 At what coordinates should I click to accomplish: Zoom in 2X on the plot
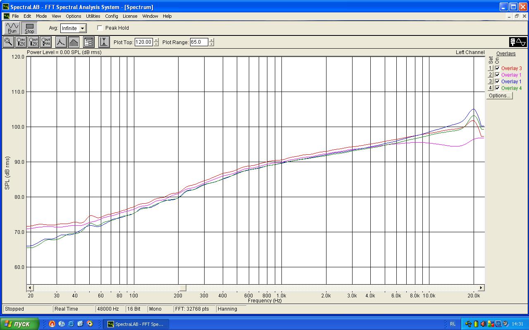click(x=21, y=42)
